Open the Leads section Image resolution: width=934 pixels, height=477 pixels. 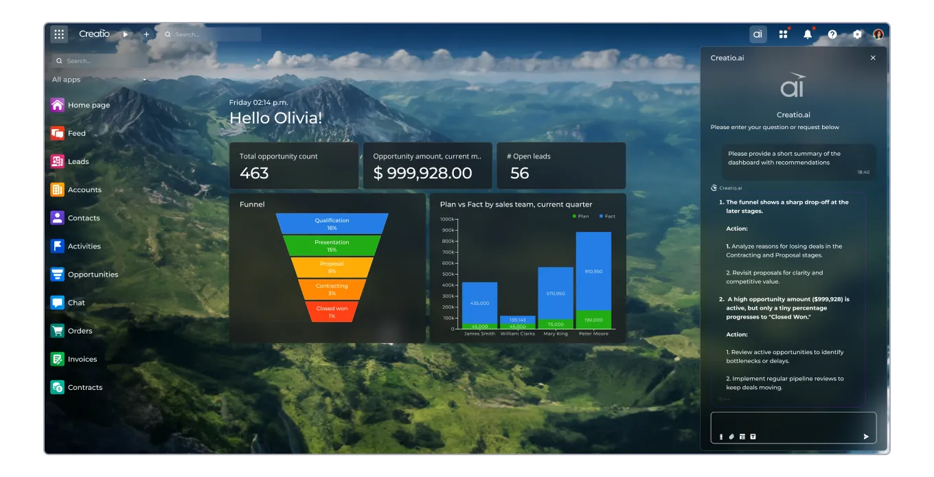70,161
